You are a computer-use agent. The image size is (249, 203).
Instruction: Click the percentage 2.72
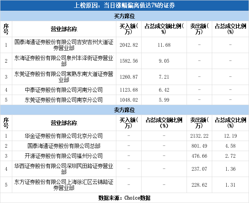click(230, 156)
